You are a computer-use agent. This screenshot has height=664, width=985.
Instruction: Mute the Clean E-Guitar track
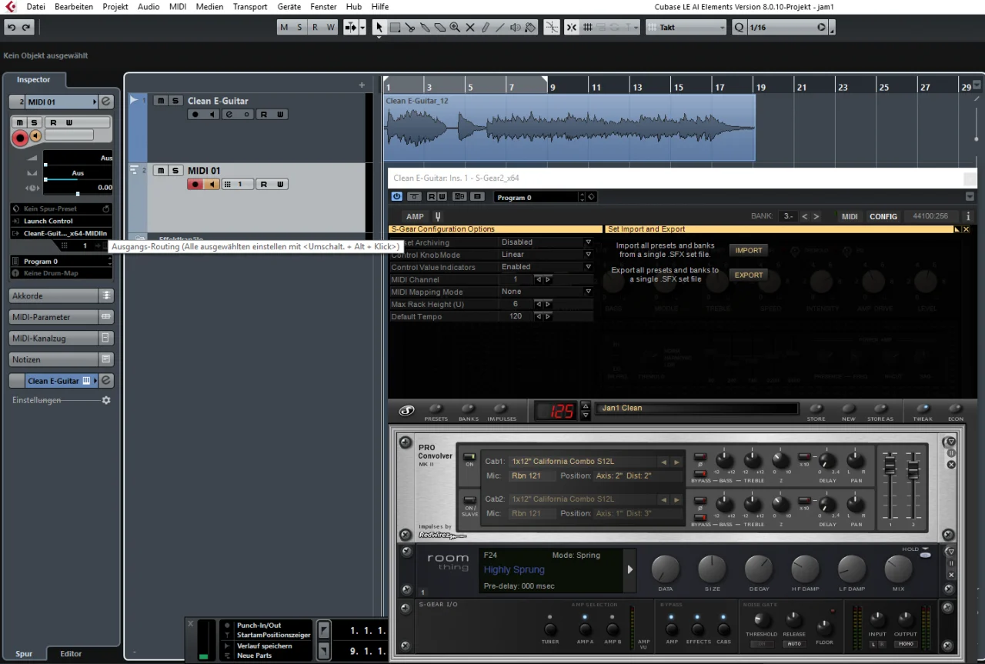click(x=161, y=101)
